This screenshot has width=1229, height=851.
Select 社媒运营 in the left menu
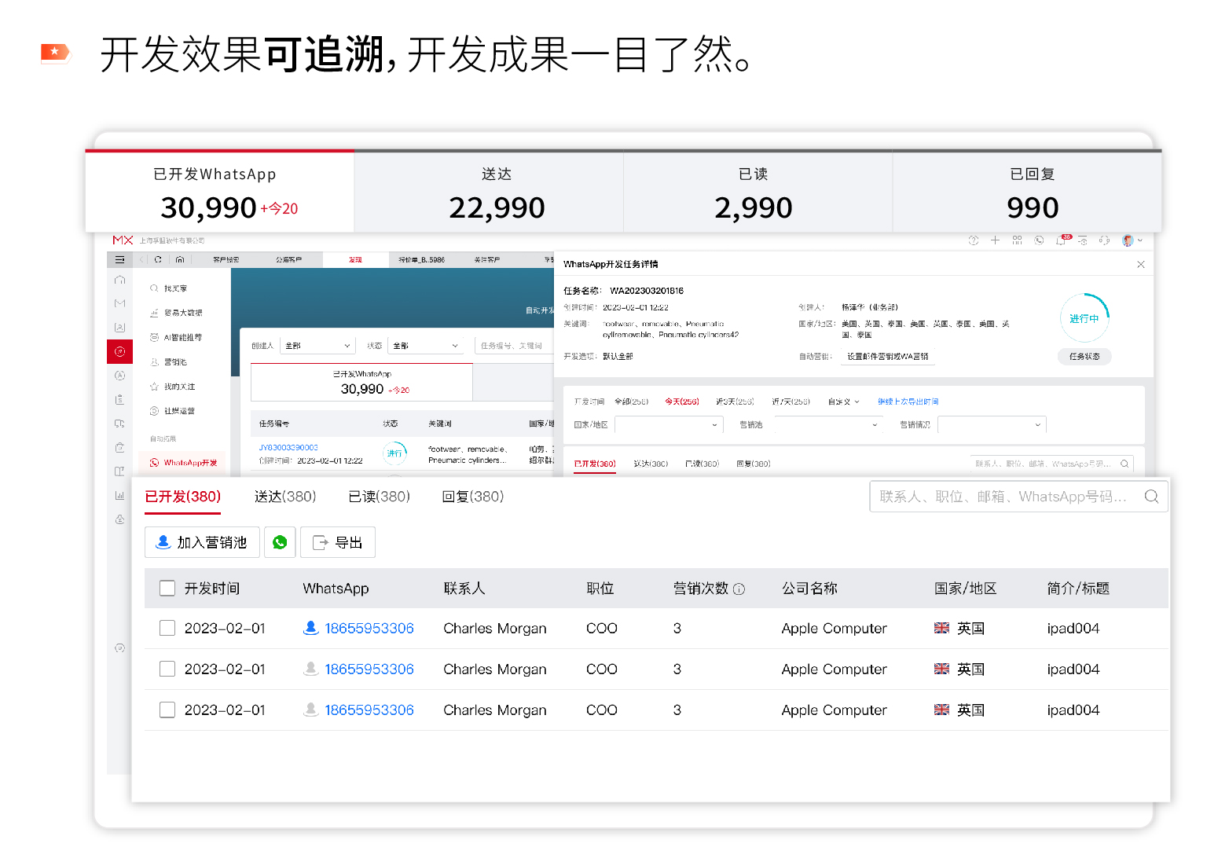(182, 410)
